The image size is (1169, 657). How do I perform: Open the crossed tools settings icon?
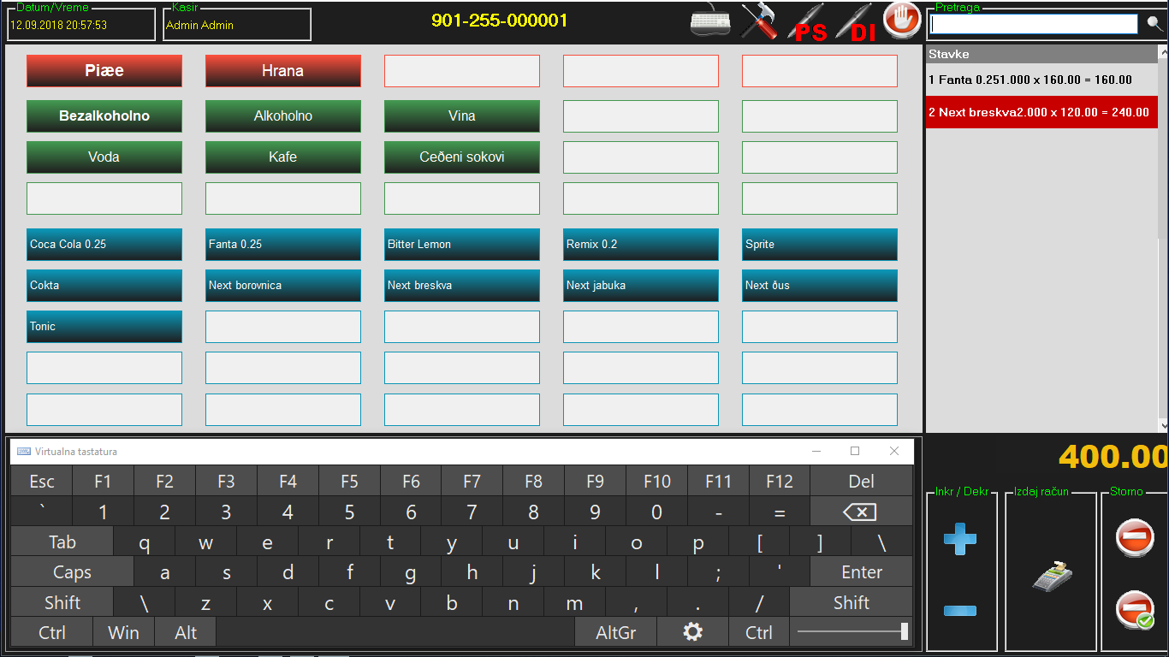coord(758,22)
